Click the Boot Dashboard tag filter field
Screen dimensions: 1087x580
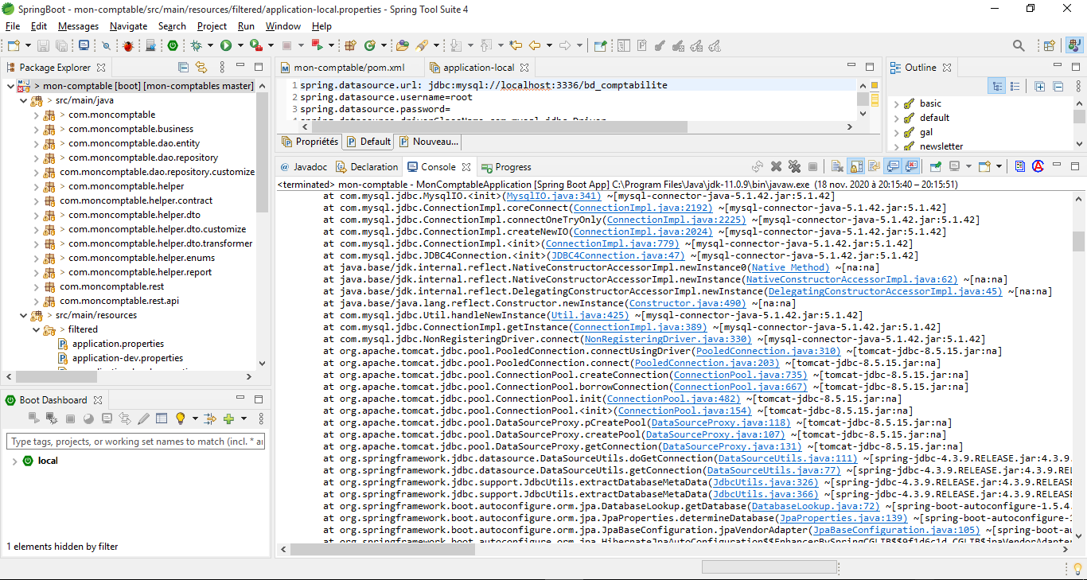(137, 442)
